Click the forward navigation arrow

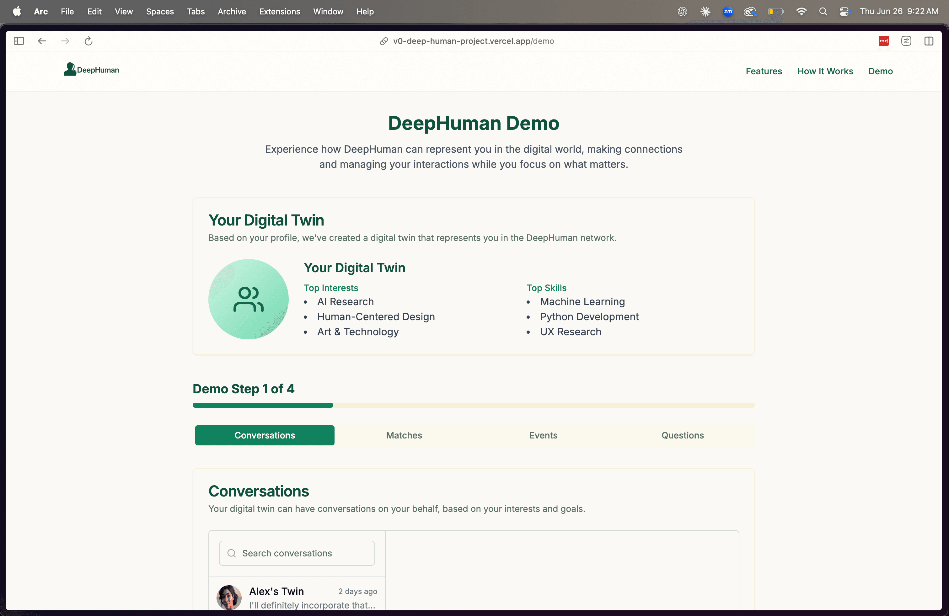click(x=65, y=41)
